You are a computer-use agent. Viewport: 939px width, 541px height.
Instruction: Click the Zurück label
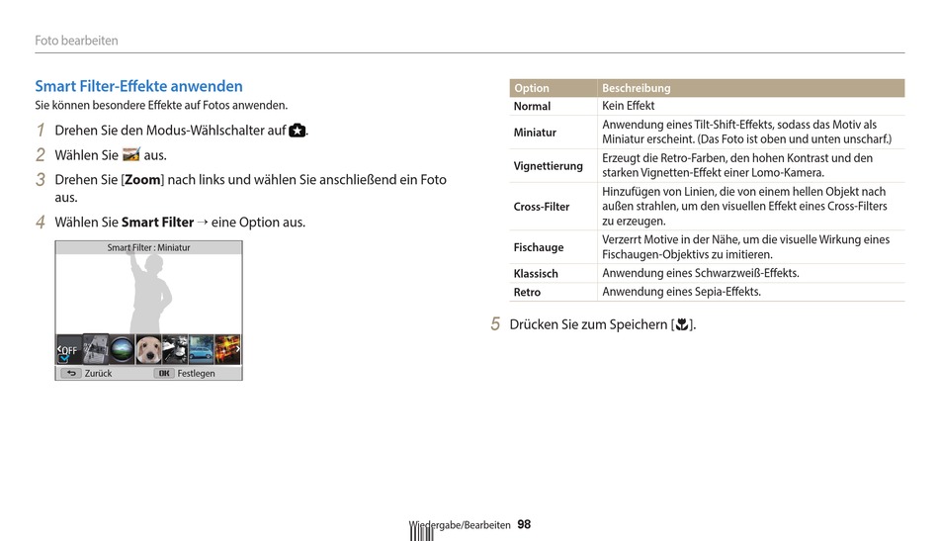pyautogui.click(x=98, y=373)
